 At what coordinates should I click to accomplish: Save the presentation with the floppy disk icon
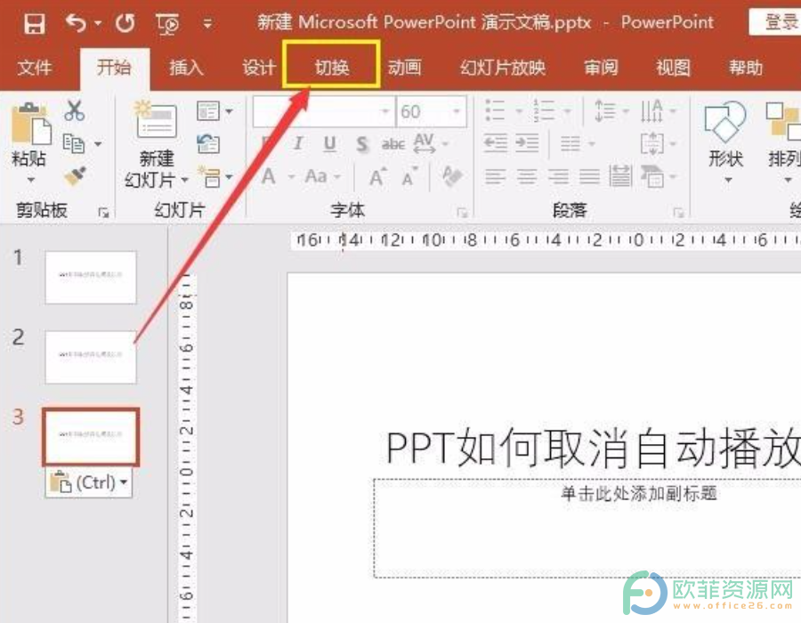point(34,23)
